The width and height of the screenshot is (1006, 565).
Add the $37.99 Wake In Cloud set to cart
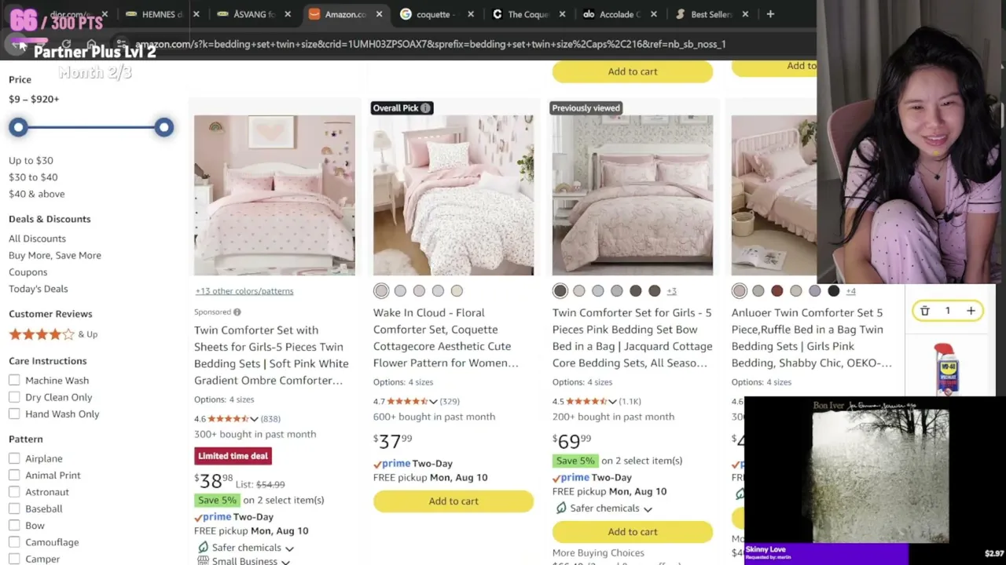(453, 501)
